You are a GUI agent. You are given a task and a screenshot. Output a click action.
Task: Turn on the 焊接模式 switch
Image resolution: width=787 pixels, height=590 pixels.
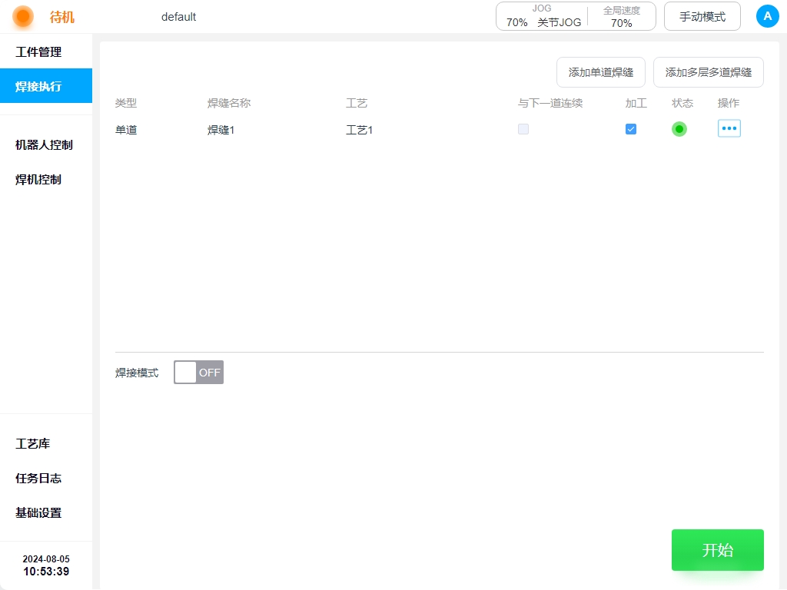[x=198, y=373]
